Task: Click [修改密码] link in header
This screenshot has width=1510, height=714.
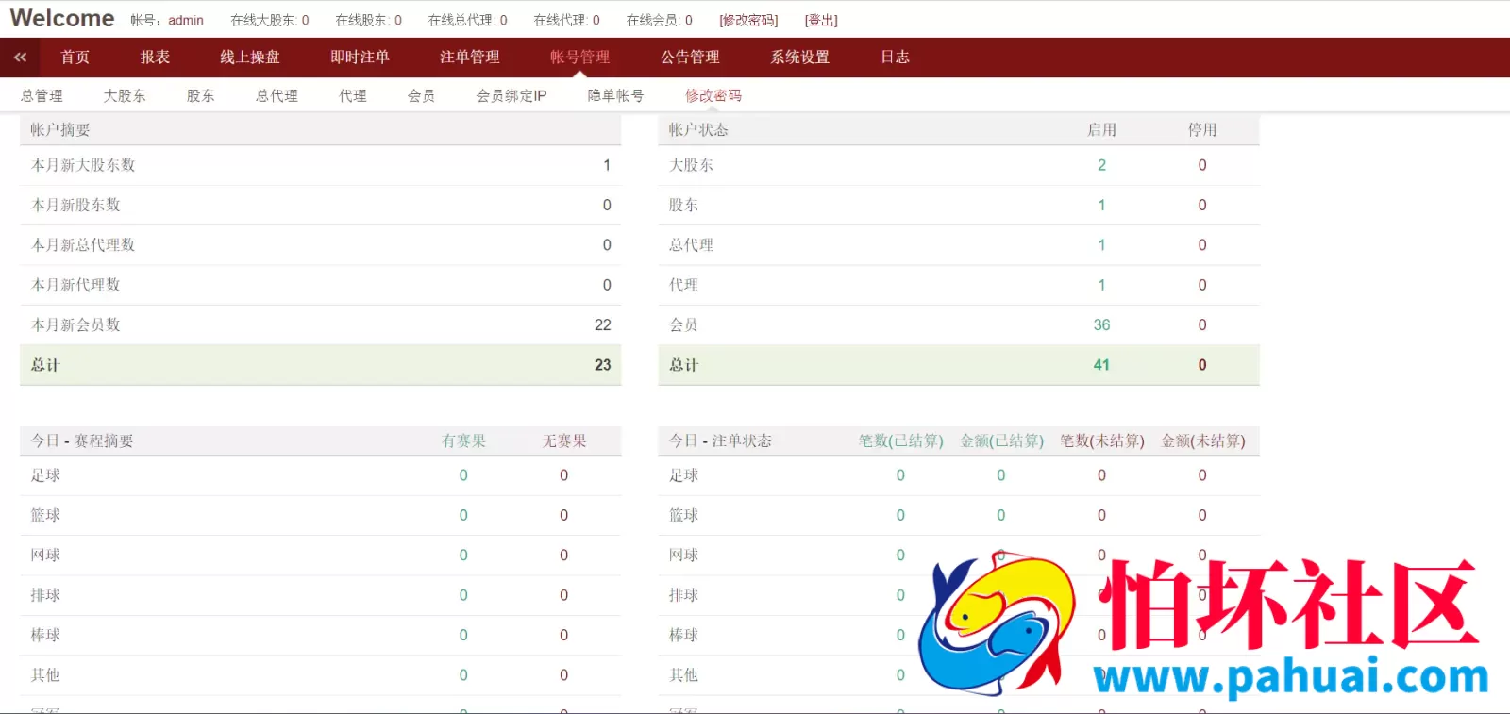Action: click(x=748, y=20)
